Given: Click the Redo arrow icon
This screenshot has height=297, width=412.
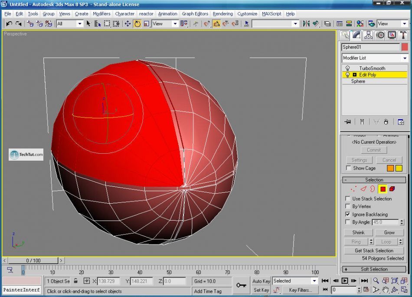Looking at the screenshot, I should 18,24.
